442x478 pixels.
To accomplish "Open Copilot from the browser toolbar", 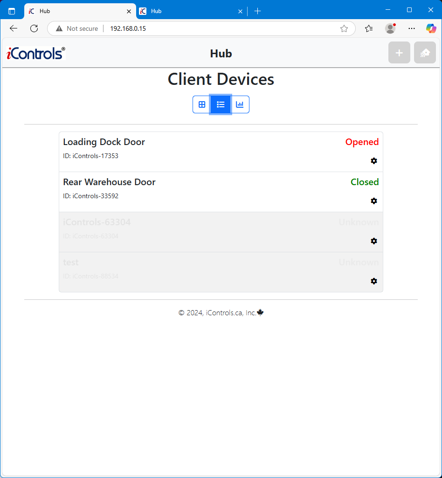I will coord(430,28).
